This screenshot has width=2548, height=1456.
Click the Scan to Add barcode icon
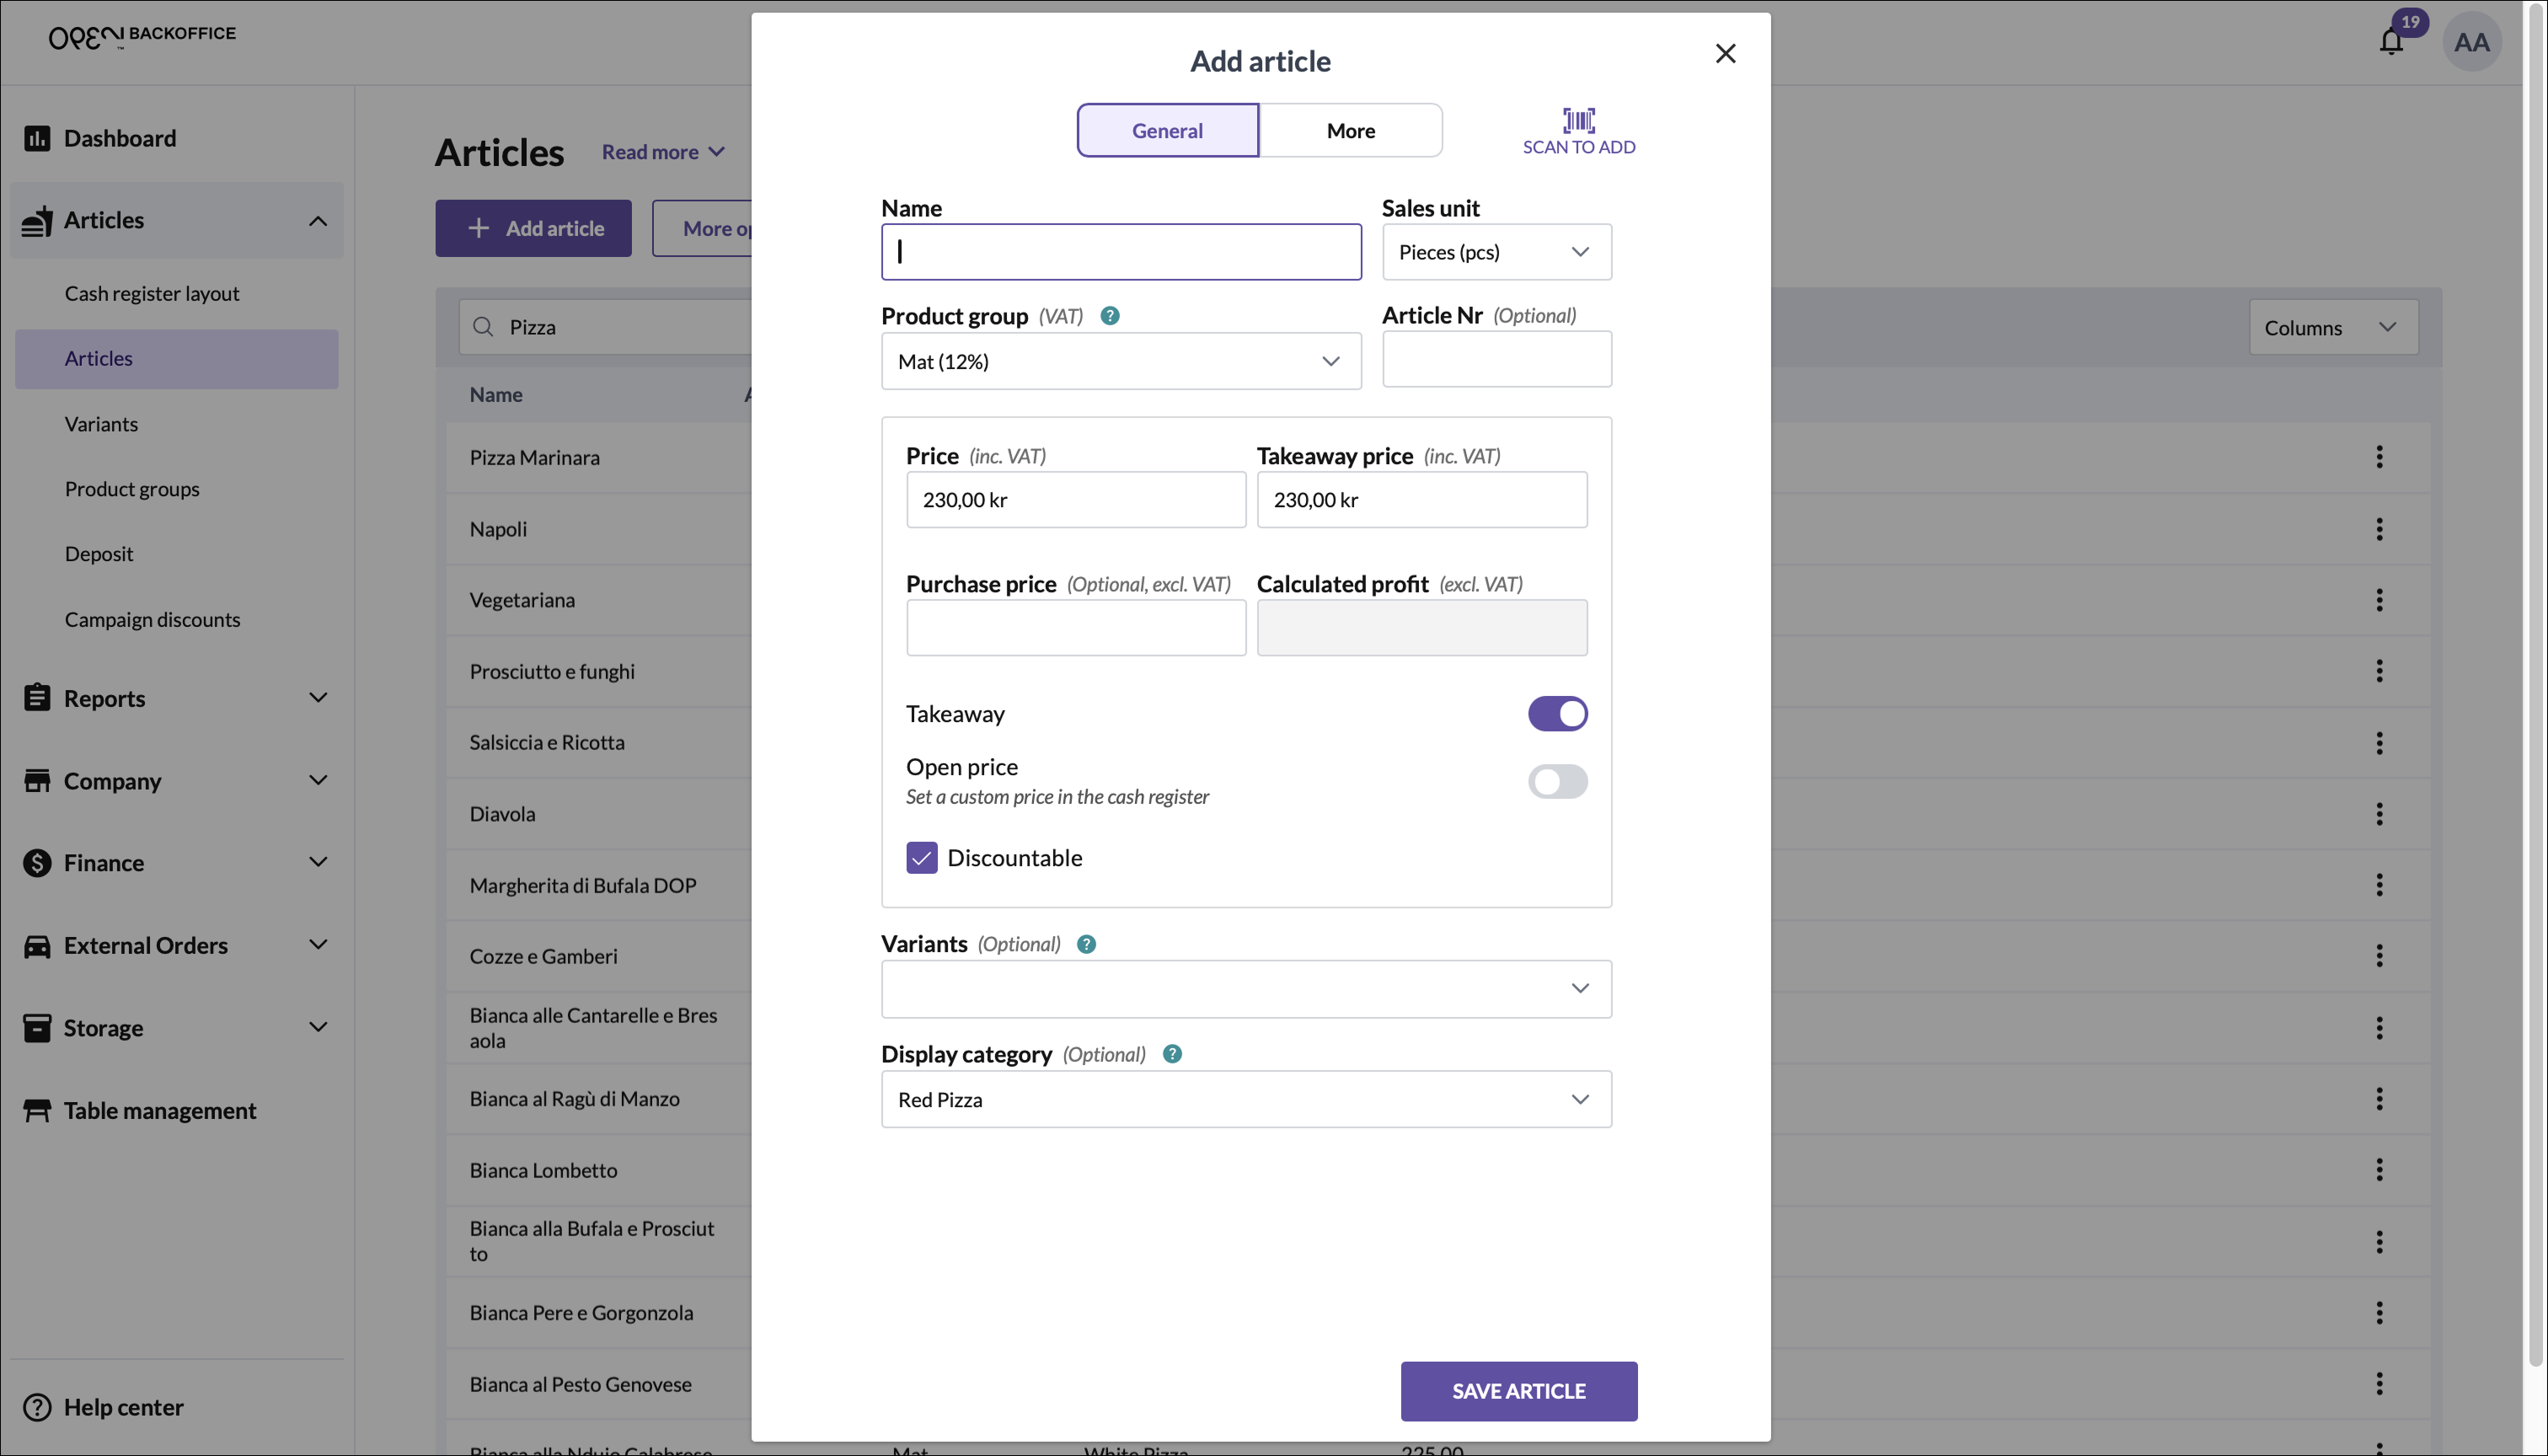(x=1578, y=120)
